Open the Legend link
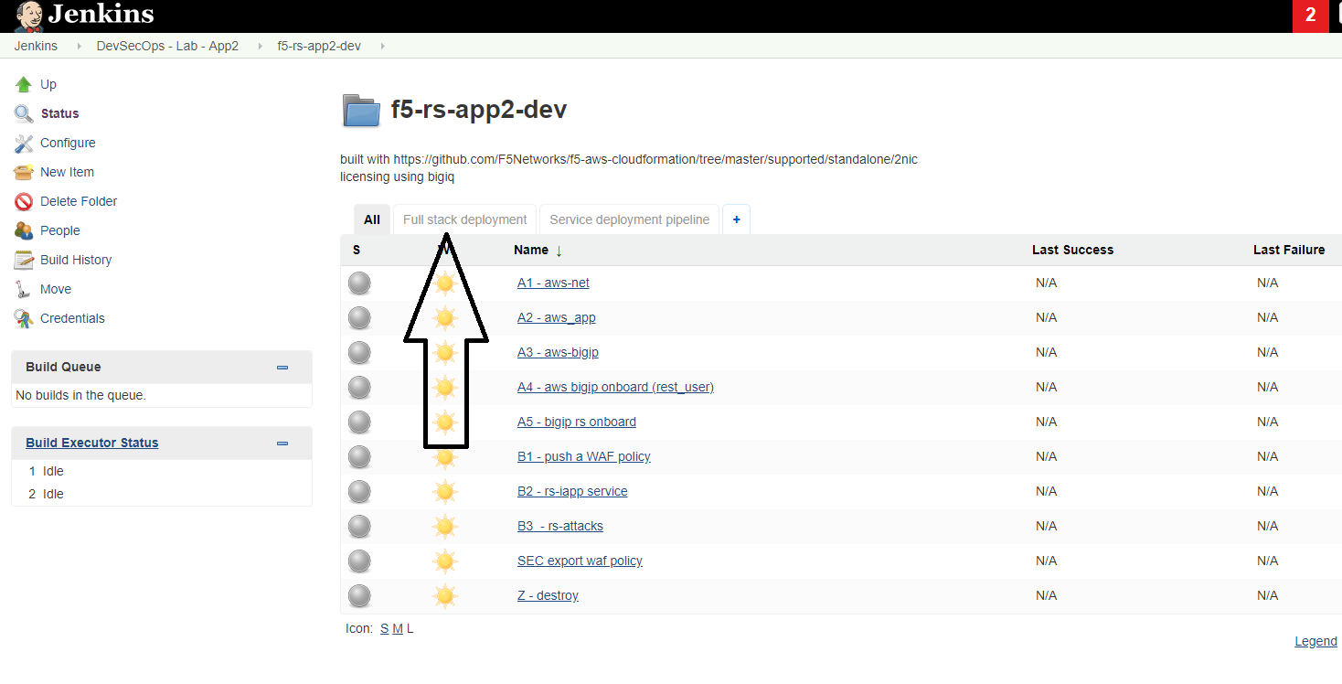This screenshot has width=1342, height=684. click(1315, 641)
